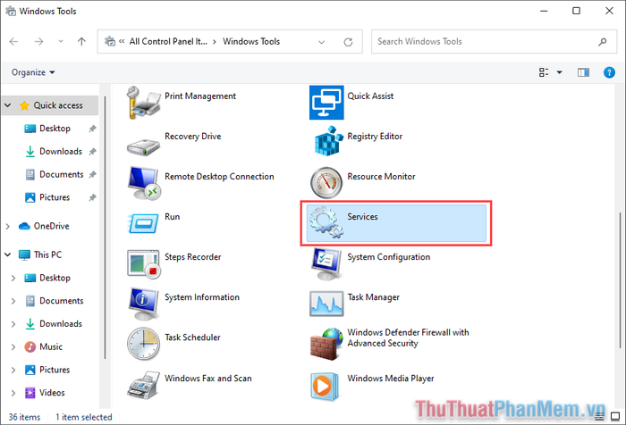Open Pictures under Quick access
The width and height of the screenshot is (626, 425).
[55, 197]
